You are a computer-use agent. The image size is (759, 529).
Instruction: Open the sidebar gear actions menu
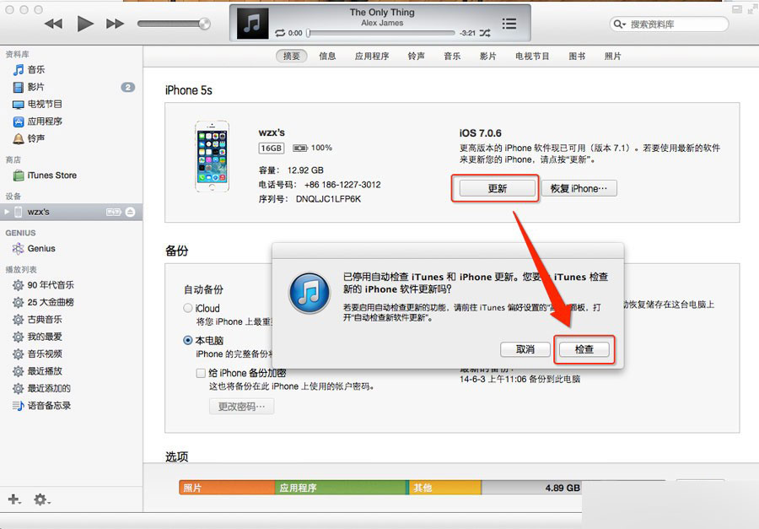[41, 499]
